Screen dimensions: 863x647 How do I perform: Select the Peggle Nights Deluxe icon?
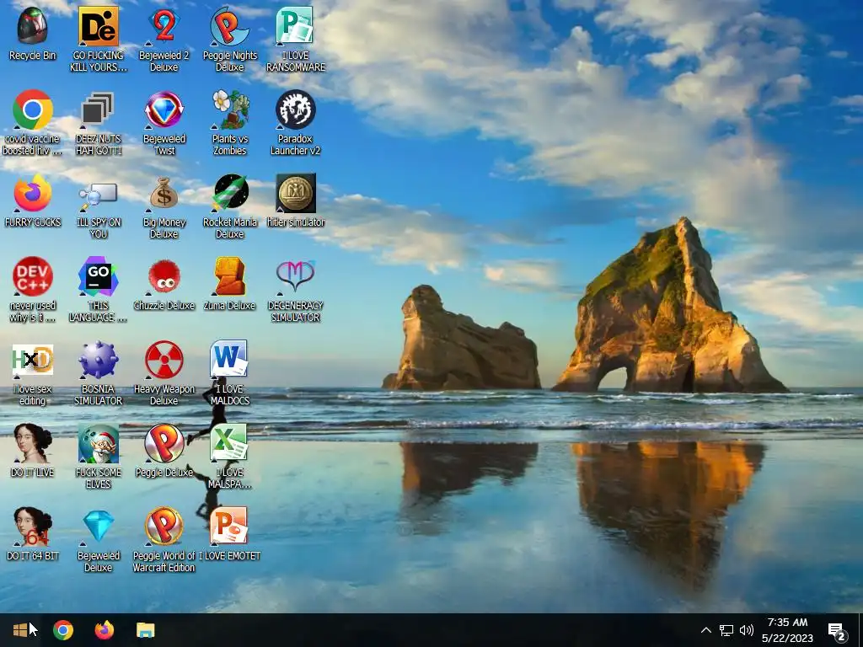(x=229, y=26)
